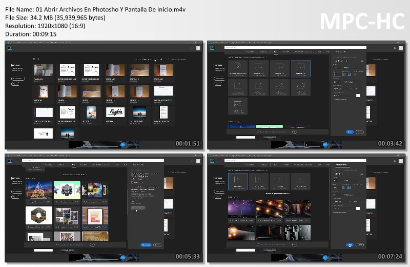Open the magnifier search icon in the 00:01:51 frame
The width and height of the screenshot is (410, 267).
[192, 48]
